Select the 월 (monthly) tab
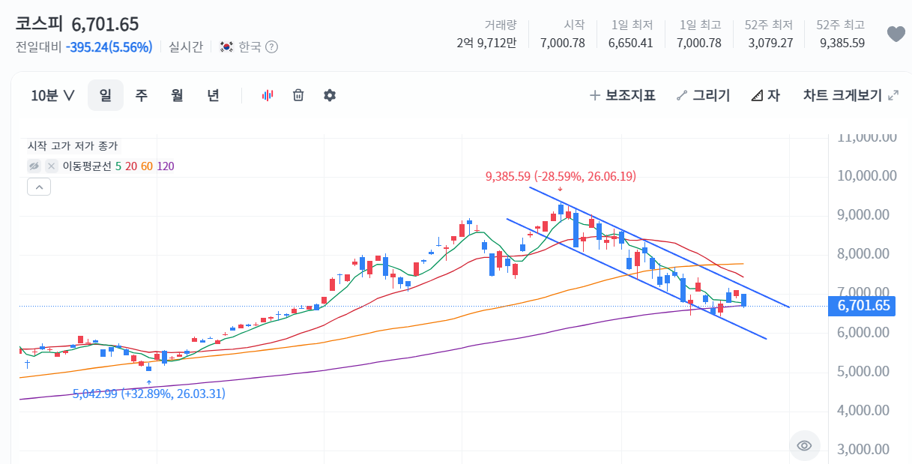This screenshot has width=912, height=464. (x=177, y=95)
